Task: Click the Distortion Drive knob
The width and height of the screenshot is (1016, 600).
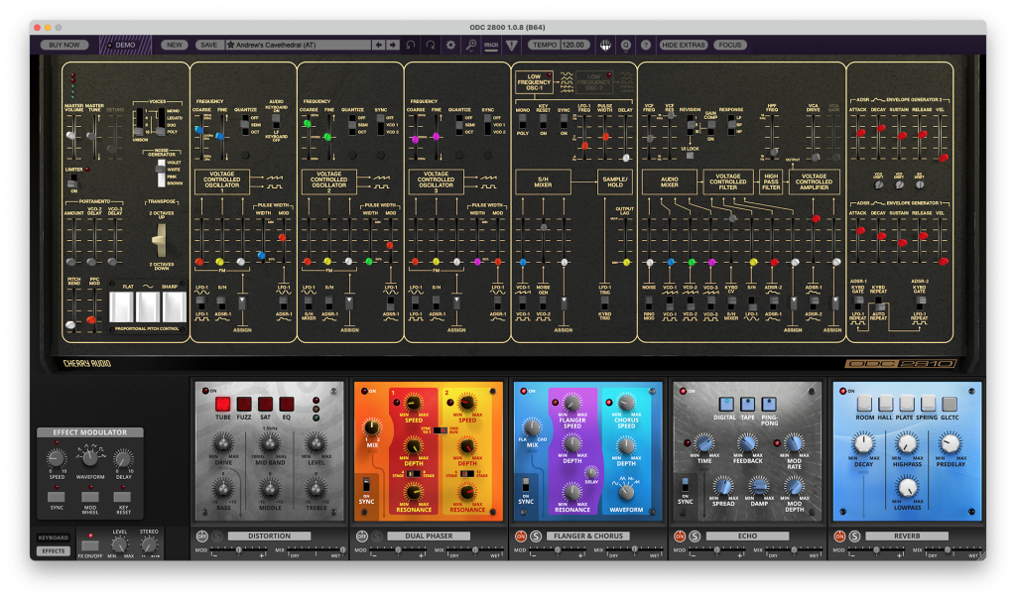Action: tap(223, 443)
